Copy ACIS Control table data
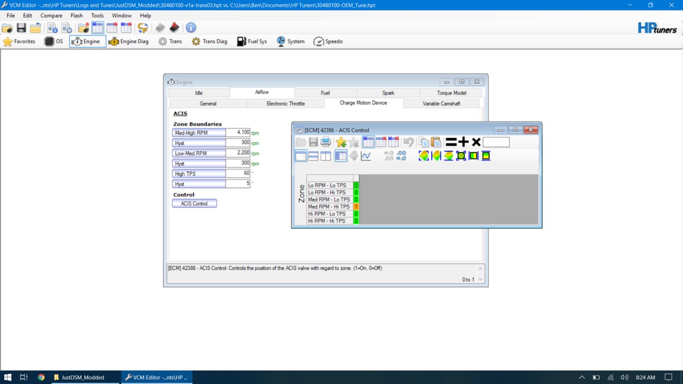Viewport: 683px width, 384px height. pos(424,142)
